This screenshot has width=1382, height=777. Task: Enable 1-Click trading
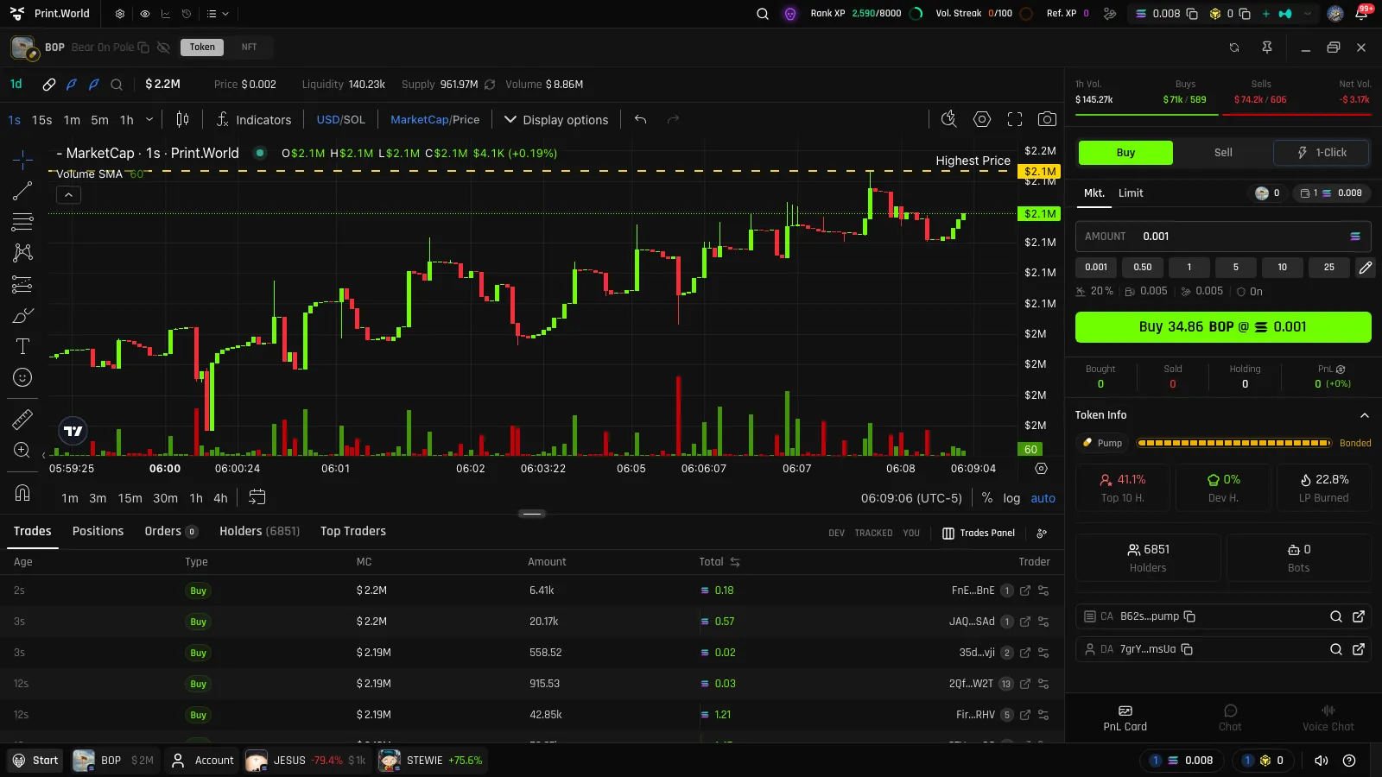[1322, 153]
